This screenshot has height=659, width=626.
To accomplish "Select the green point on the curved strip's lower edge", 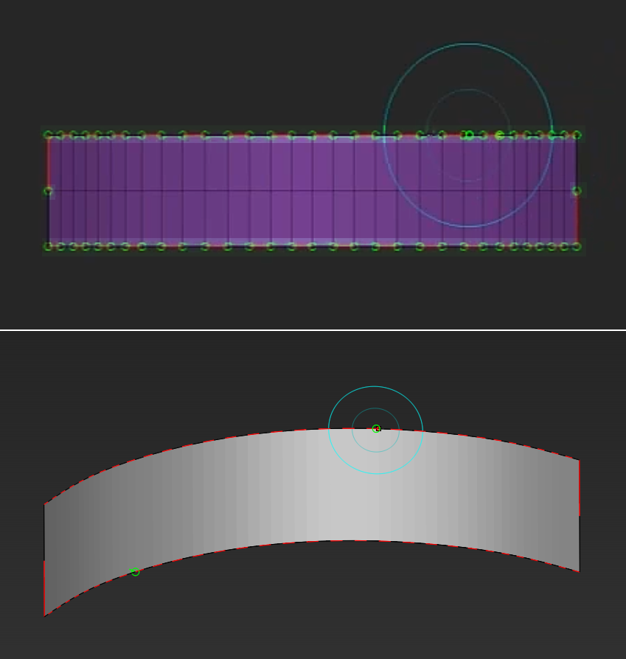I will (x=135, y=571).
